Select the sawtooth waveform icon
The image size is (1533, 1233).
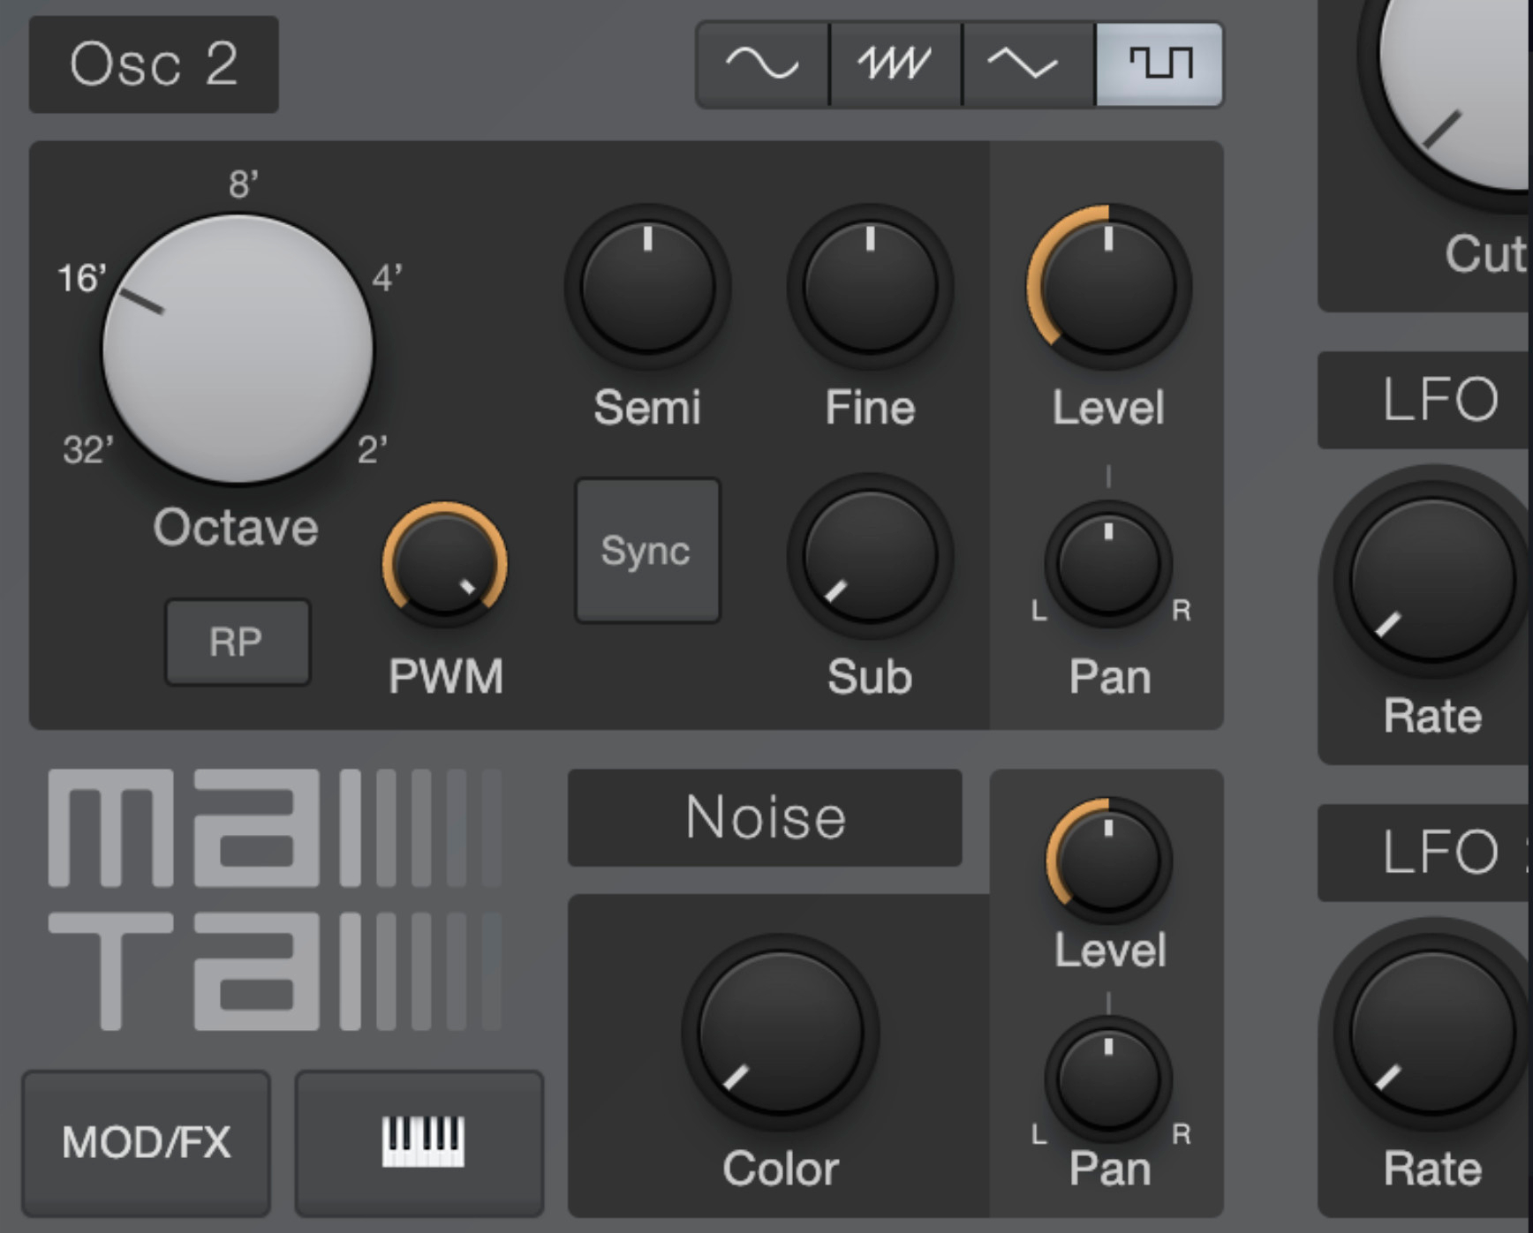tap(895, 64)
